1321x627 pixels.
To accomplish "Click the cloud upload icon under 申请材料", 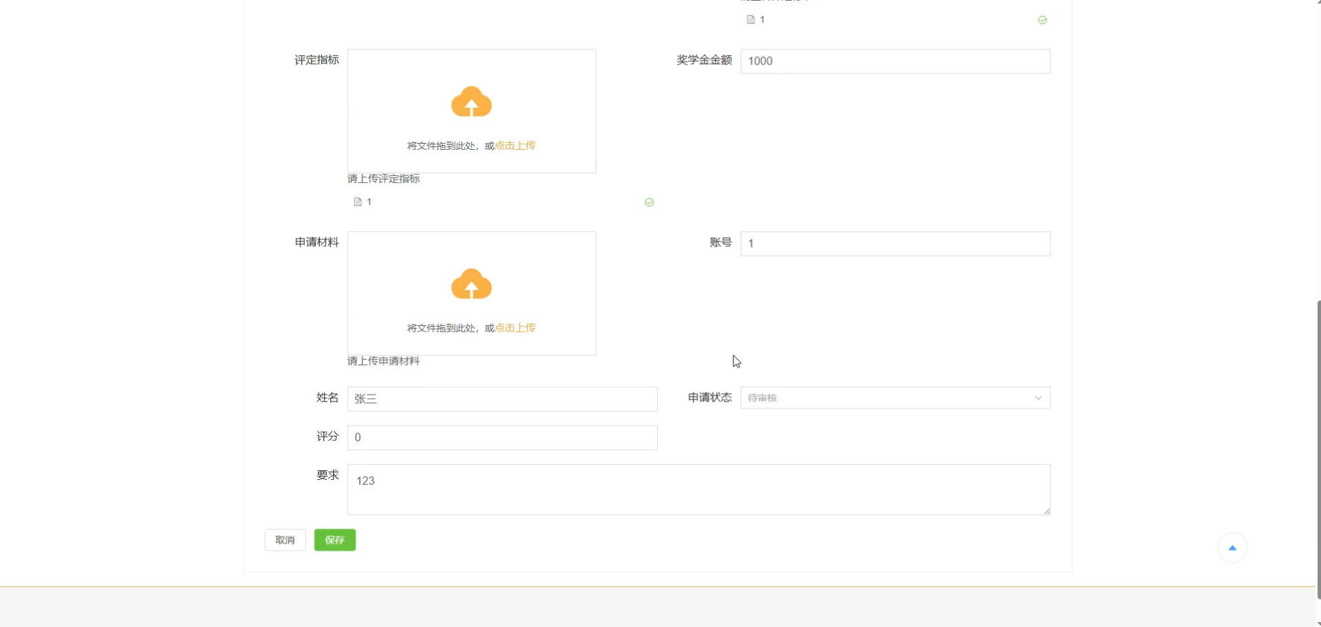I will coord(471,284).
